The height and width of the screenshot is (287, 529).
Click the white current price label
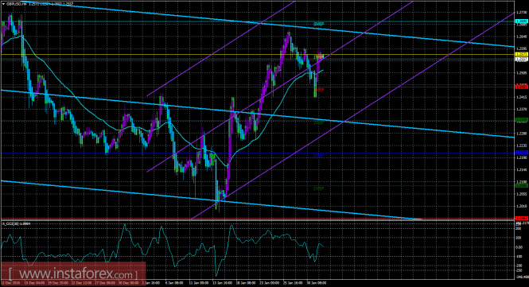click(x=522, y=59)
